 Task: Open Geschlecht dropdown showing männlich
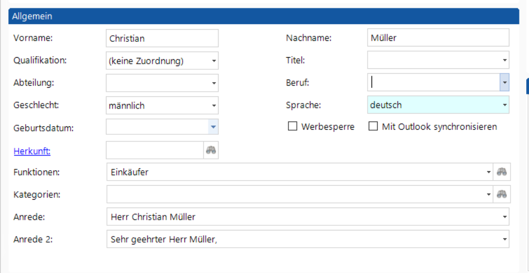pyautogui.click(x=214, y=106)
